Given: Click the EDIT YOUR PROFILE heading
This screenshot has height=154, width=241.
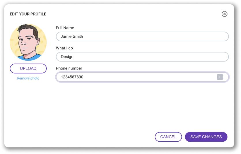Looking at the screenshot, I should tap(28, 14).
